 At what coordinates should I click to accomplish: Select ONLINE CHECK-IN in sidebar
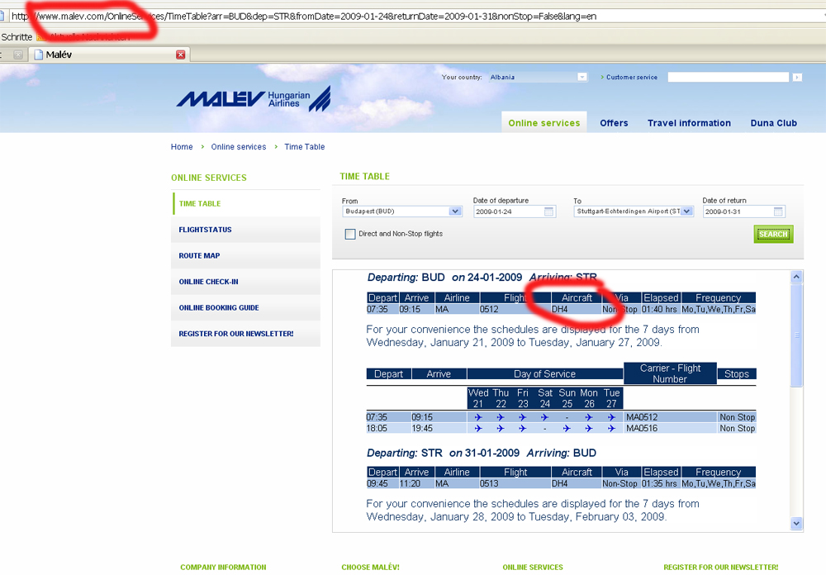click(246, 282)
